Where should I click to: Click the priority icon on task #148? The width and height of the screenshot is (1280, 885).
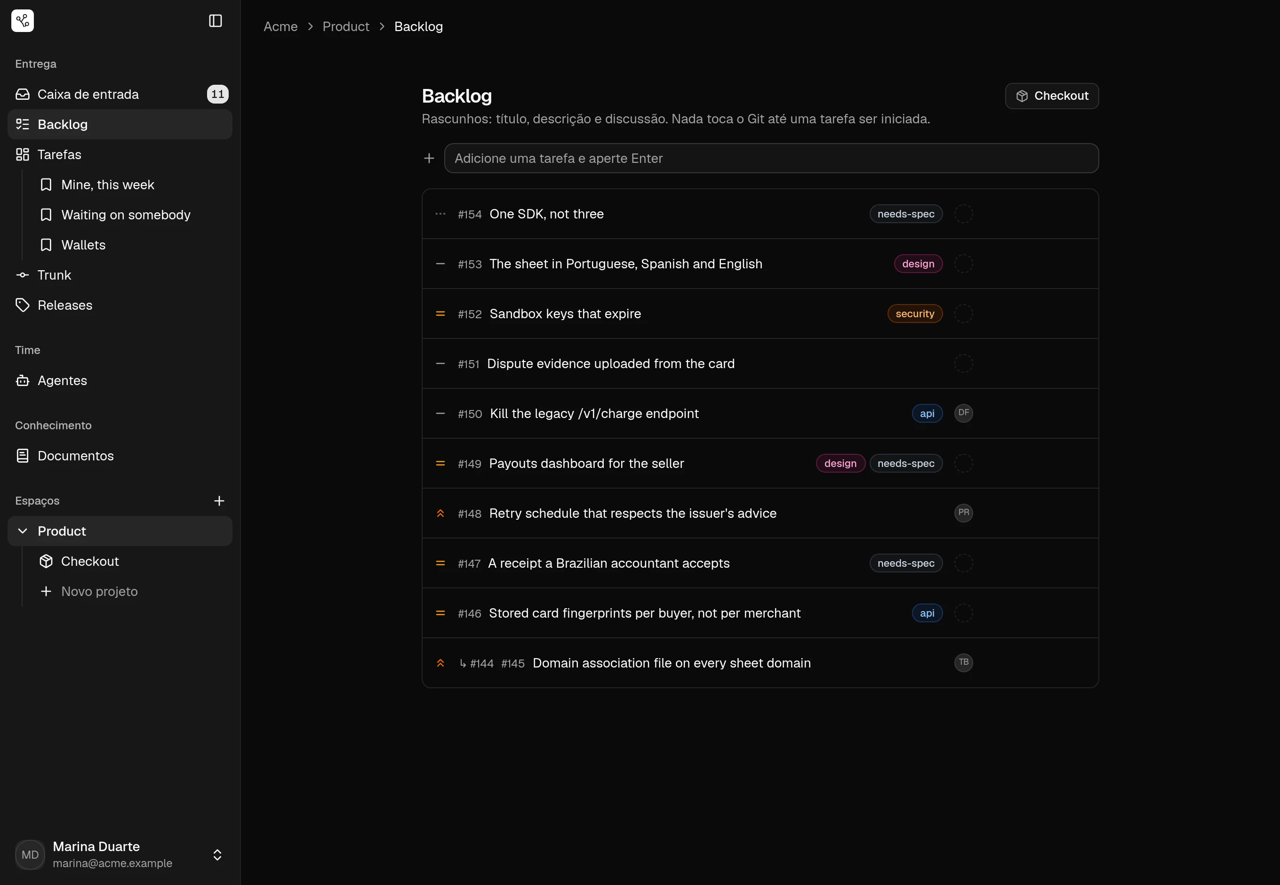pos(440,514)
